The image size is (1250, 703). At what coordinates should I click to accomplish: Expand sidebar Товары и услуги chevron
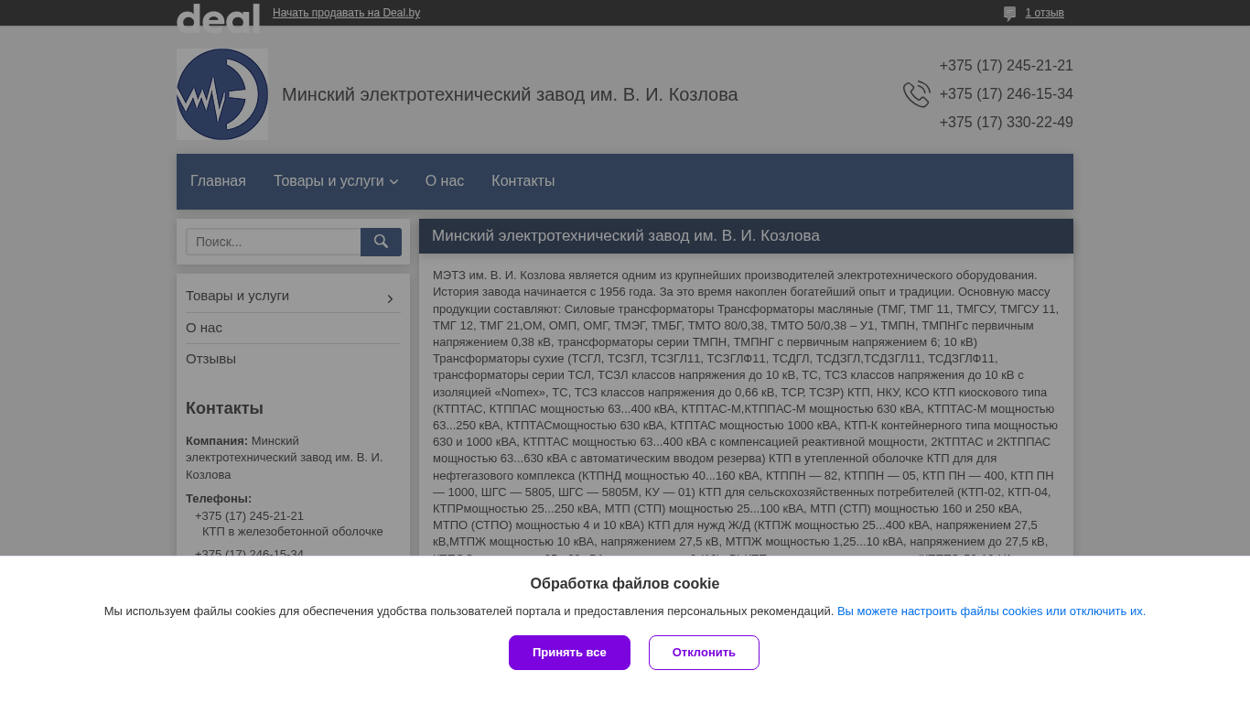pos(390,298)
